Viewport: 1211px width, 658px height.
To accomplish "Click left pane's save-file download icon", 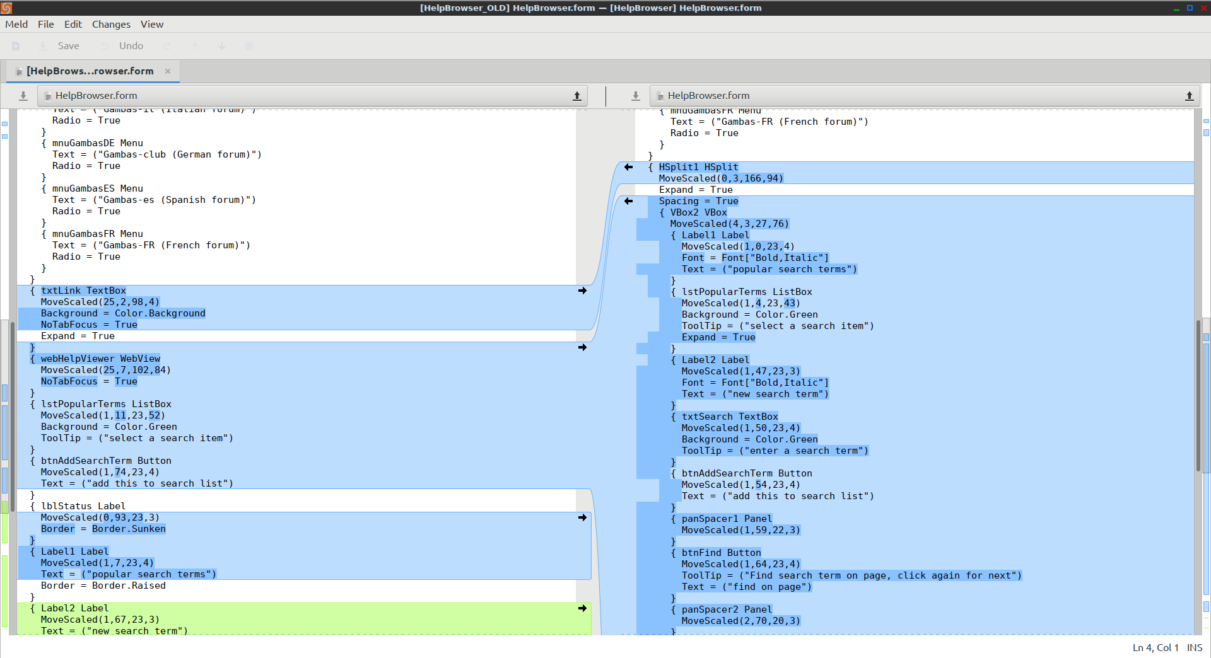I will [23, 96].
